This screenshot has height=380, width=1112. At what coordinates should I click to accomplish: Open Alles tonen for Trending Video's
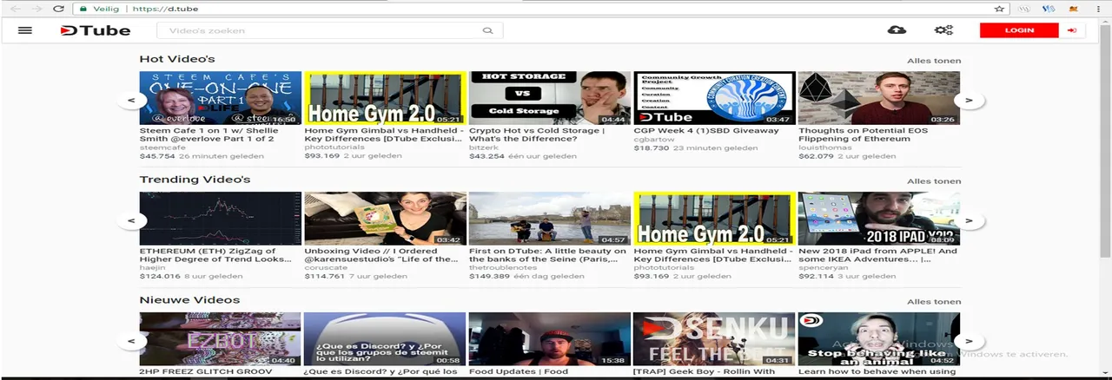(x=934, y=181)
